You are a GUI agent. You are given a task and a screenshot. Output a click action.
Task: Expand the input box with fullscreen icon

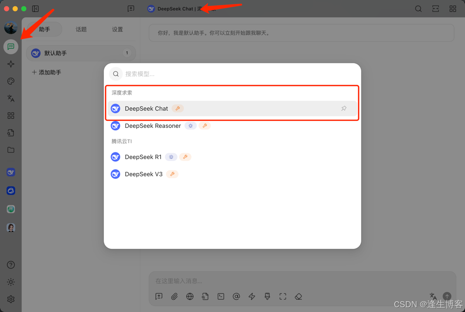pyautogui.click(x=283, y=297)
